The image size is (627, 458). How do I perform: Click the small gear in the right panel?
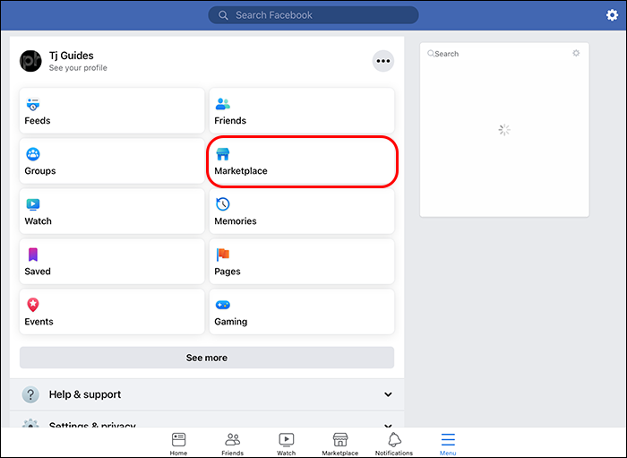576,53
